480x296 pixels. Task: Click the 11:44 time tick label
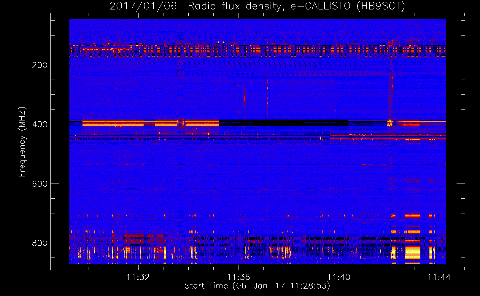pos(439,277)
